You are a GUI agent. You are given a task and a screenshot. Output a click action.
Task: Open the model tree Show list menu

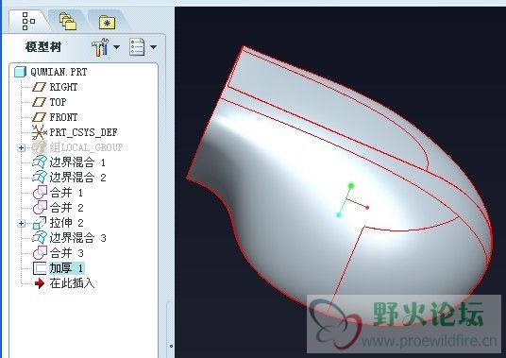(x=143, y=47)
